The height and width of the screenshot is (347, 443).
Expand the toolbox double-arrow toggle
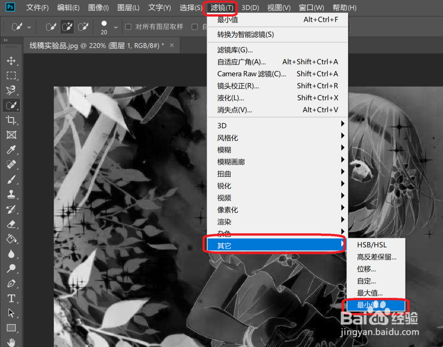(5, 40)
